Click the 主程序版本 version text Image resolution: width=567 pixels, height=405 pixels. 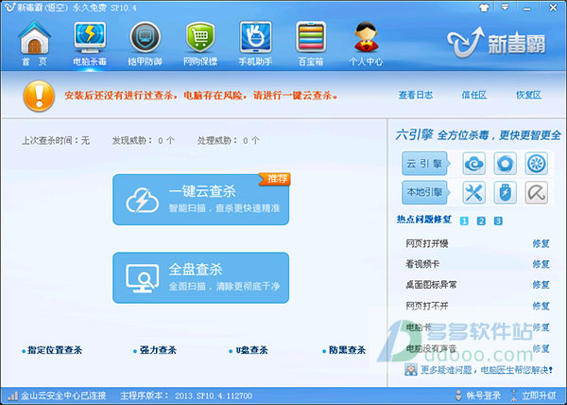(x=186, y=396)
